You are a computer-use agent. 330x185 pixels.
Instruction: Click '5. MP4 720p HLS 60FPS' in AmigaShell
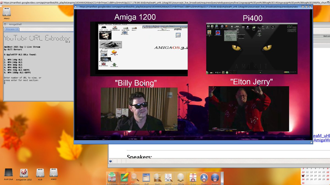click(17, 70)
